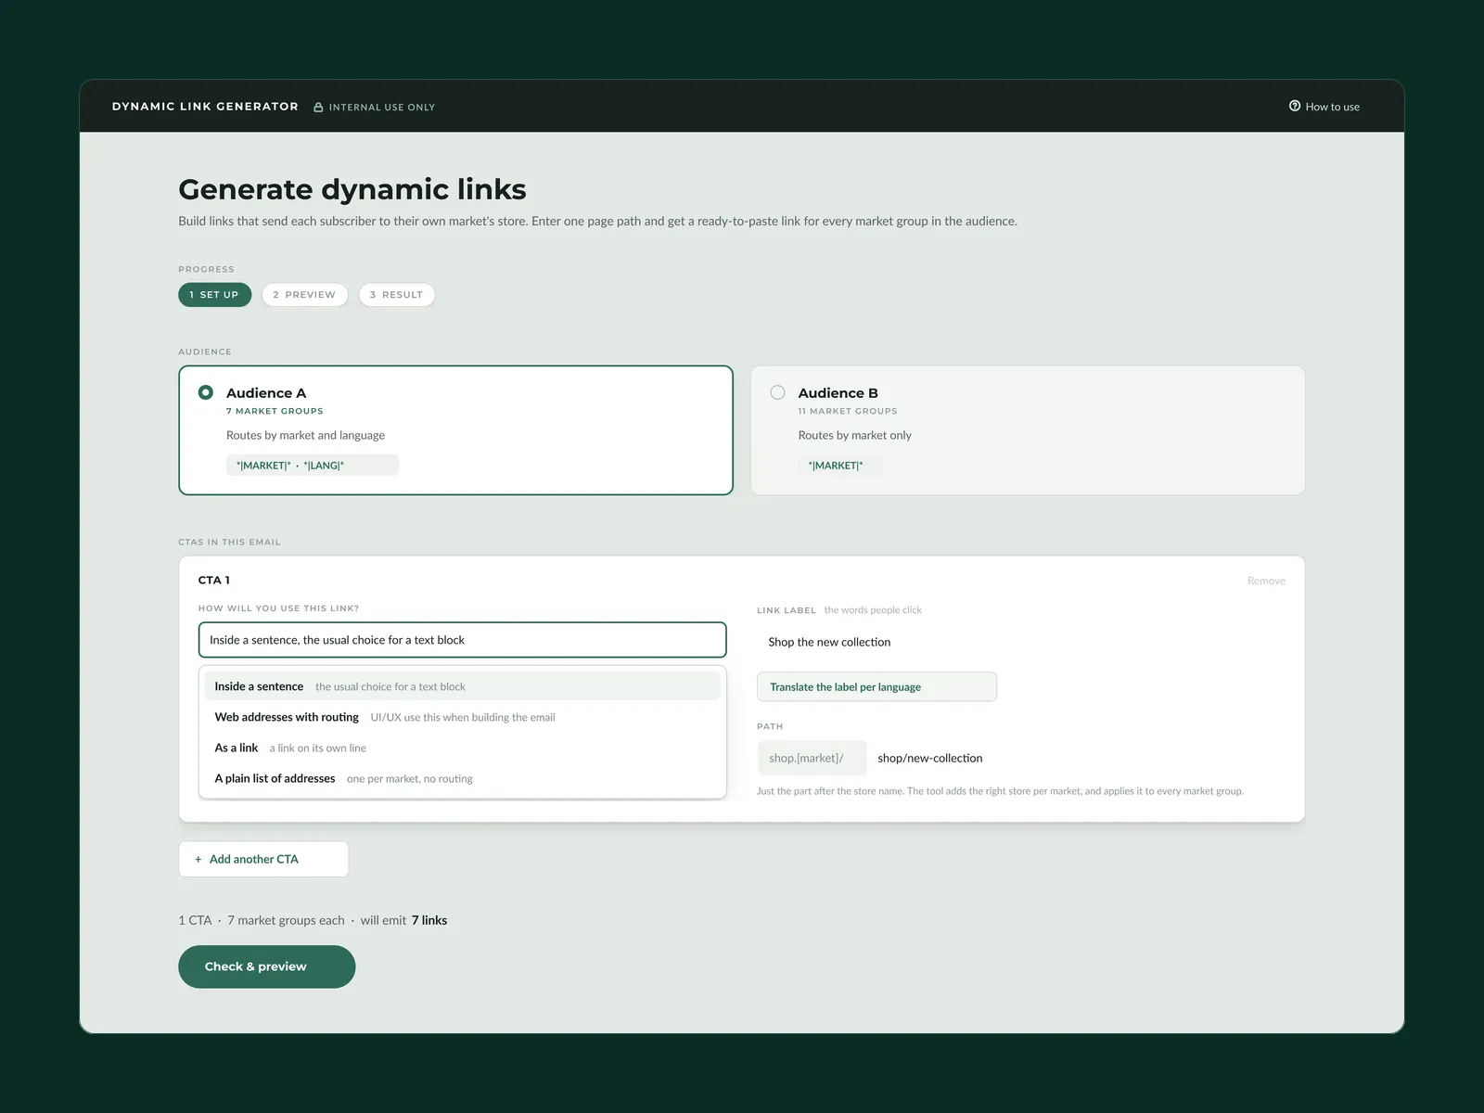
Task: Choose A plain list of addresses option
Action: coord(462,778)
